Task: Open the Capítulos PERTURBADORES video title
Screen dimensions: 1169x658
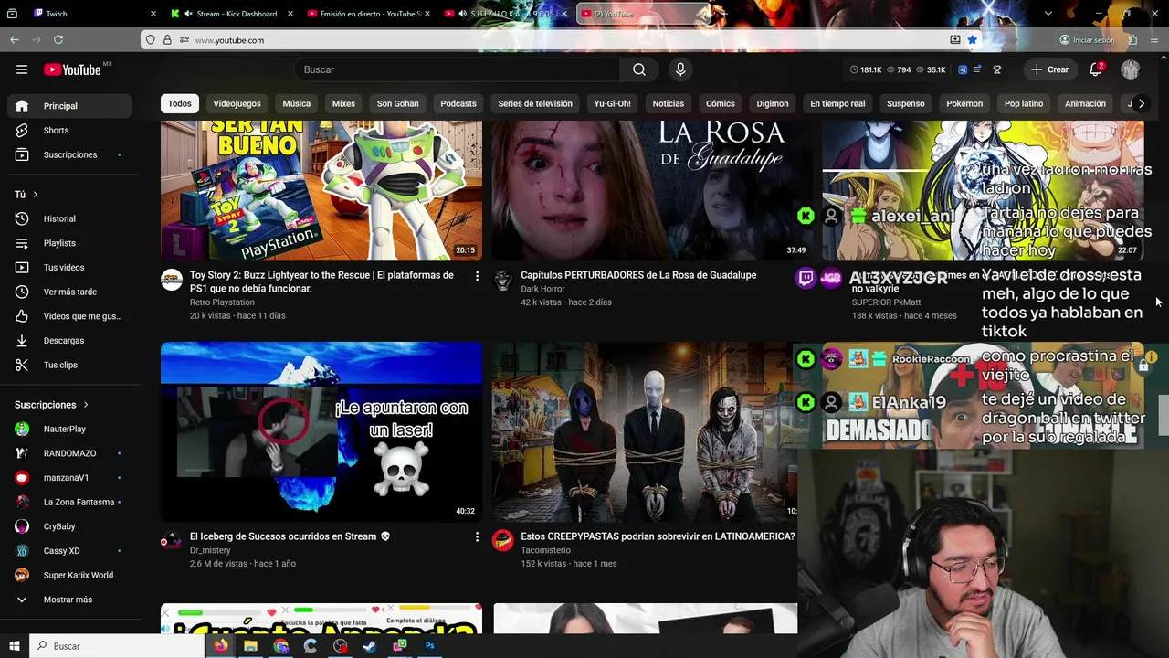Action: point(638,275)
